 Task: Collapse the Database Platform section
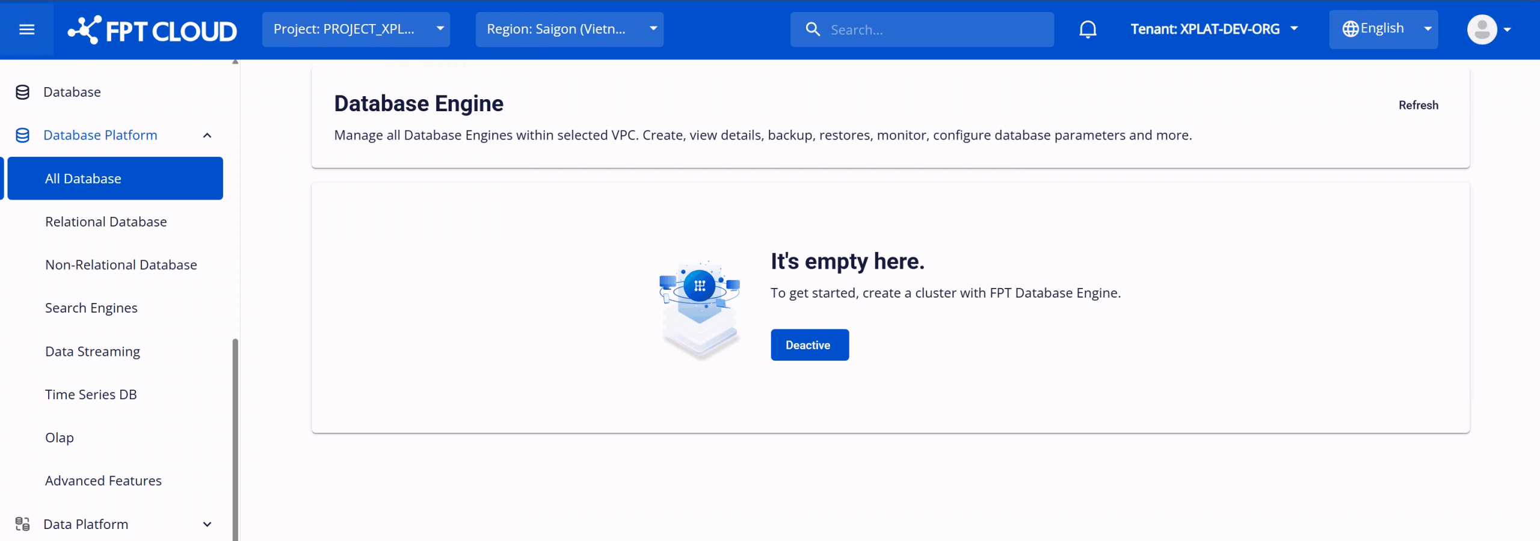click(207, 135)
